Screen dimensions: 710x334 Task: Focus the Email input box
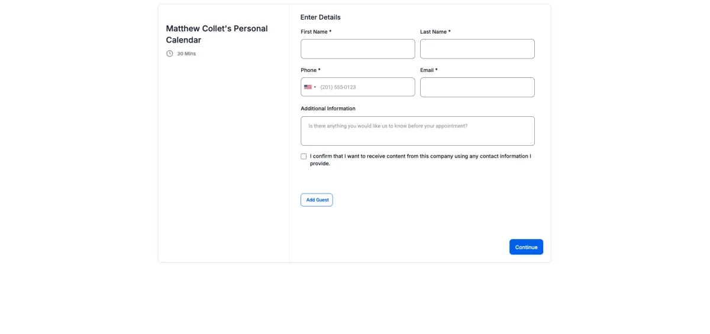point(477,87)
